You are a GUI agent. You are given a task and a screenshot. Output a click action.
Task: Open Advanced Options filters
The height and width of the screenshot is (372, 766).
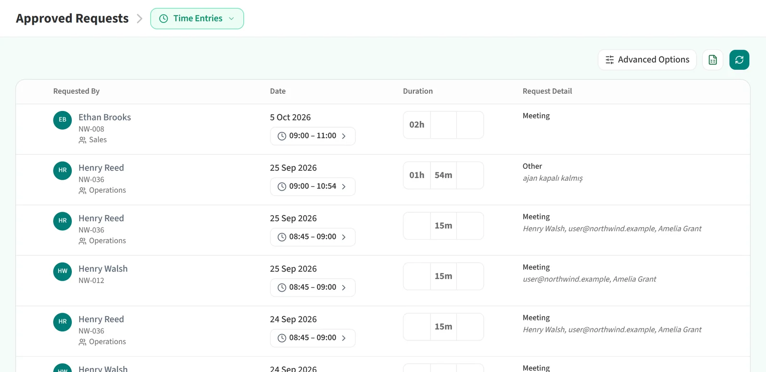tap(647, 60)
